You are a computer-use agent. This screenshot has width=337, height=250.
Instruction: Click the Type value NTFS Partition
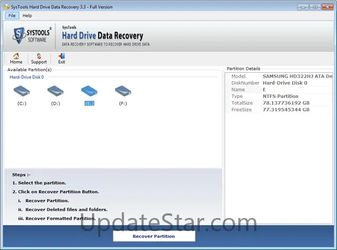[280, 96]
